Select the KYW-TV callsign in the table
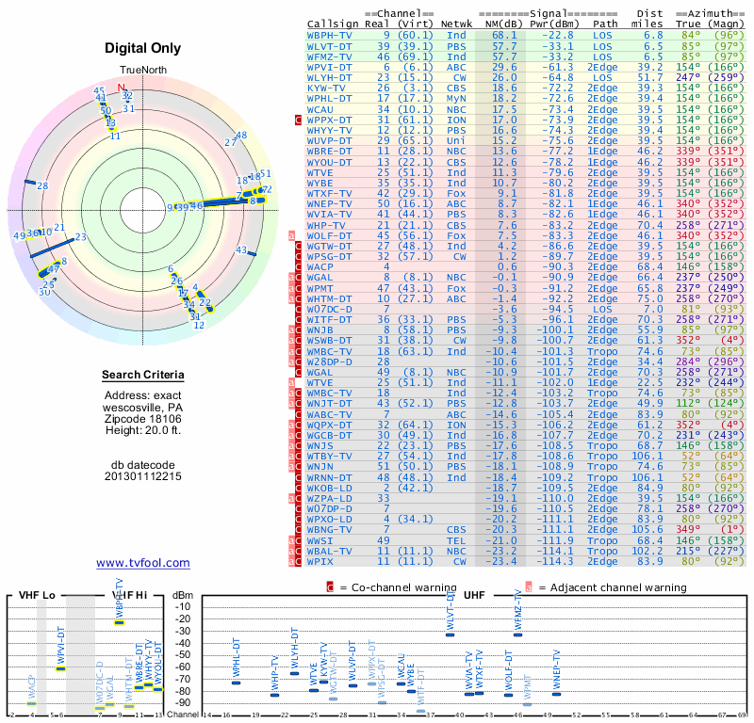This screenshot has width=754, height=723. (x=327, y=88)
